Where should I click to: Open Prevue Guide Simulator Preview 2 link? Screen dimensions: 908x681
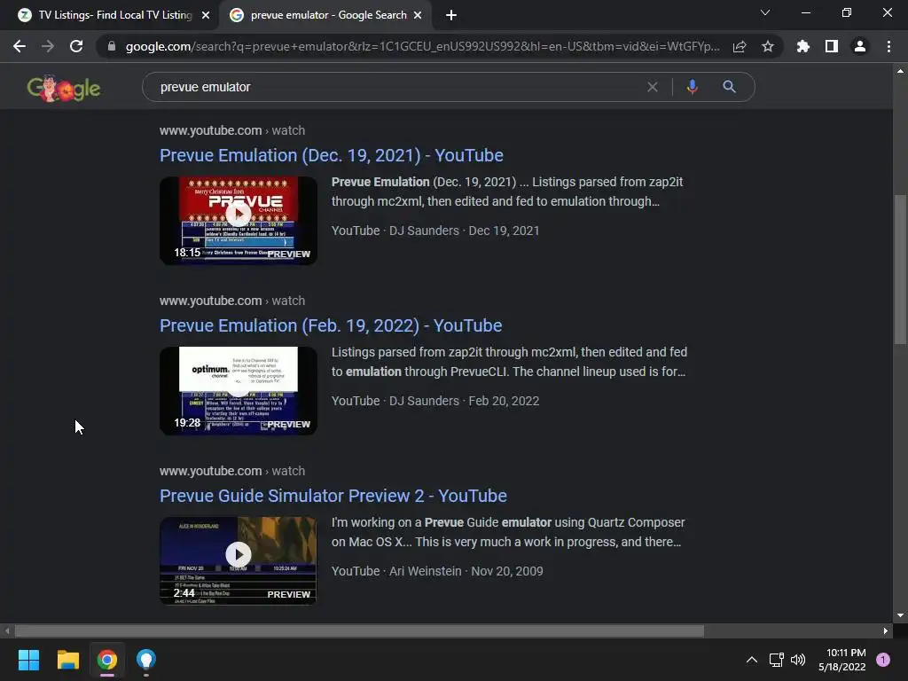pos(333,496)
